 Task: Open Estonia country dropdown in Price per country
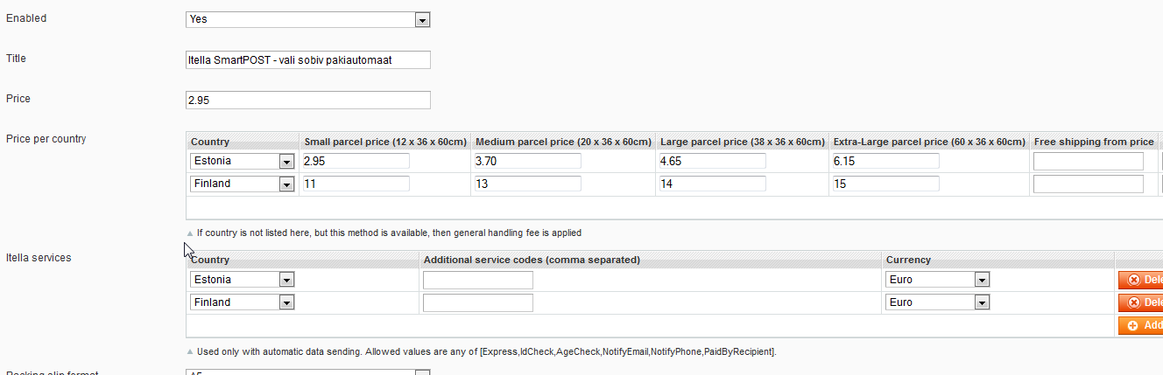[x=242, y=161]
